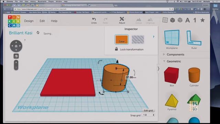Viewport: 220px width, 124px height.
Task: Open the History menu in the menu bar
Action: (x=33, y=1)
